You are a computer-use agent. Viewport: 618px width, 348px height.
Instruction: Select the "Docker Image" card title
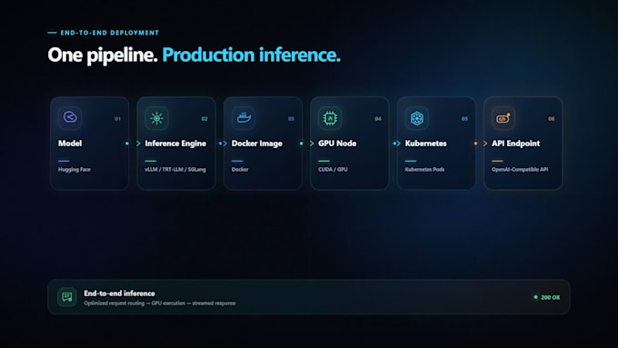257,144
